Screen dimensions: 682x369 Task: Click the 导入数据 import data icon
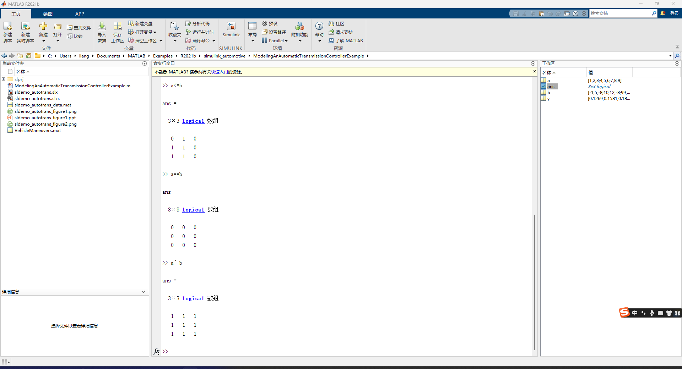[x=102, y=27]
